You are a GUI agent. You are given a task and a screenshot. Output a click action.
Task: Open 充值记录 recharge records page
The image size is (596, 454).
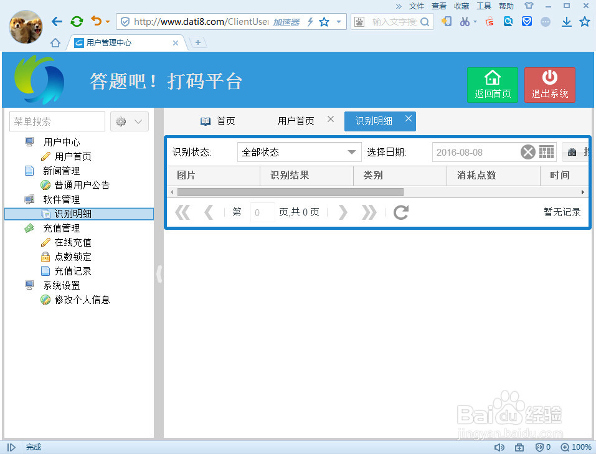[73, 271]
